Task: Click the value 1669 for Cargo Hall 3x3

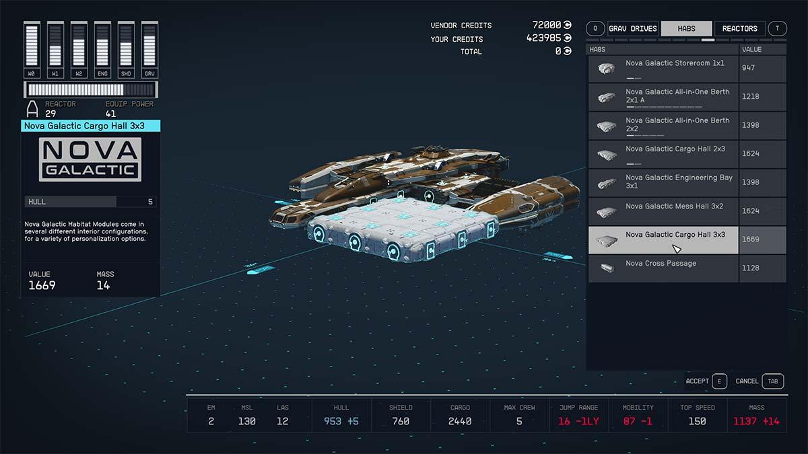Action: click(750, 239)
